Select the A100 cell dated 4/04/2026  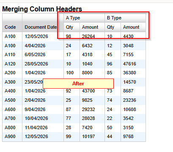(x=12, y=46)
